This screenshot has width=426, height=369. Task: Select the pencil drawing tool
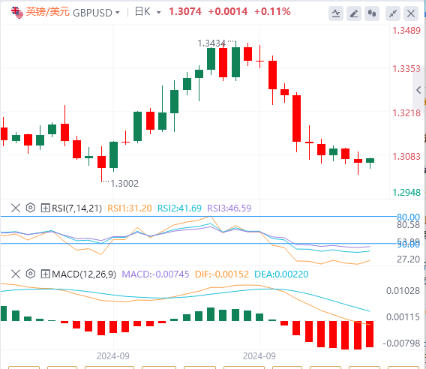[x=354, y=13]
